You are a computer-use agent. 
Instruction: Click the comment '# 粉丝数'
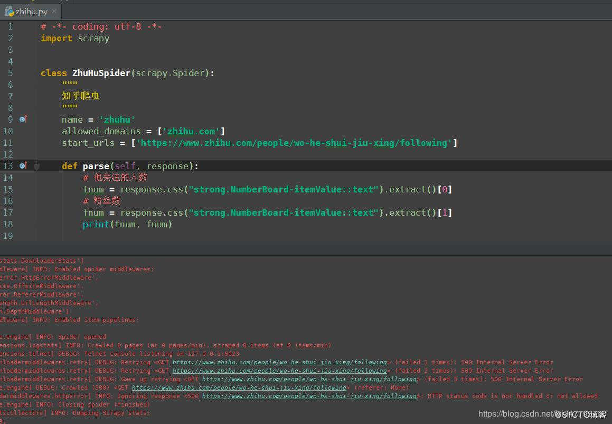(x=101, y=201)
